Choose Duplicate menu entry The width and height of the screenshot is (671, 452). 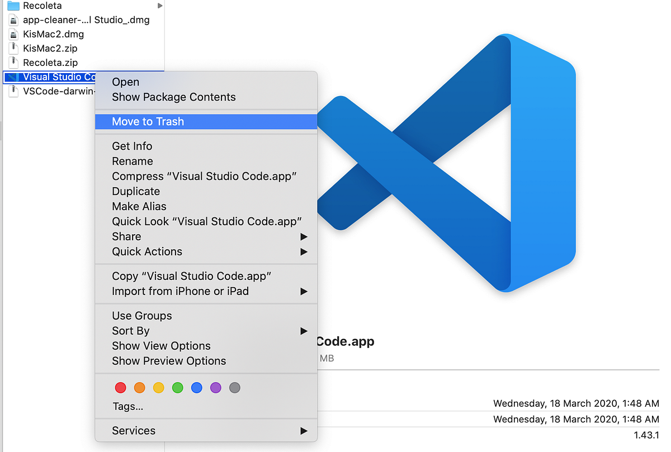[206, 192]
